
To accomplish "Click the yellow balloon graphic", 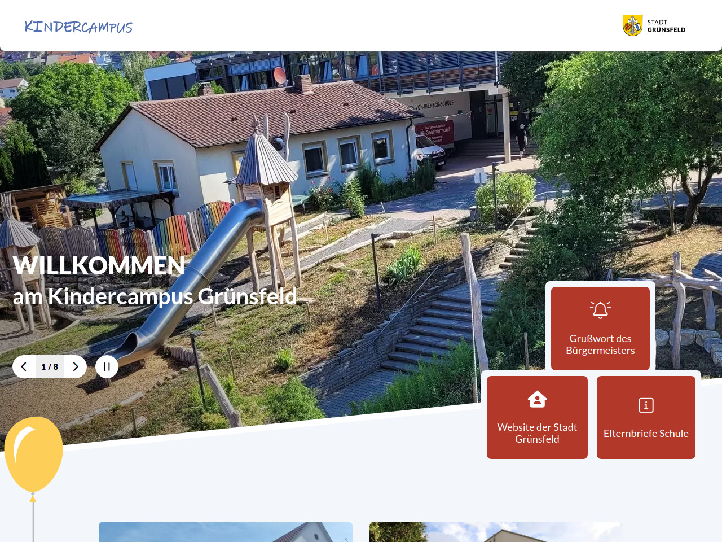I will (x=34, y=454).
